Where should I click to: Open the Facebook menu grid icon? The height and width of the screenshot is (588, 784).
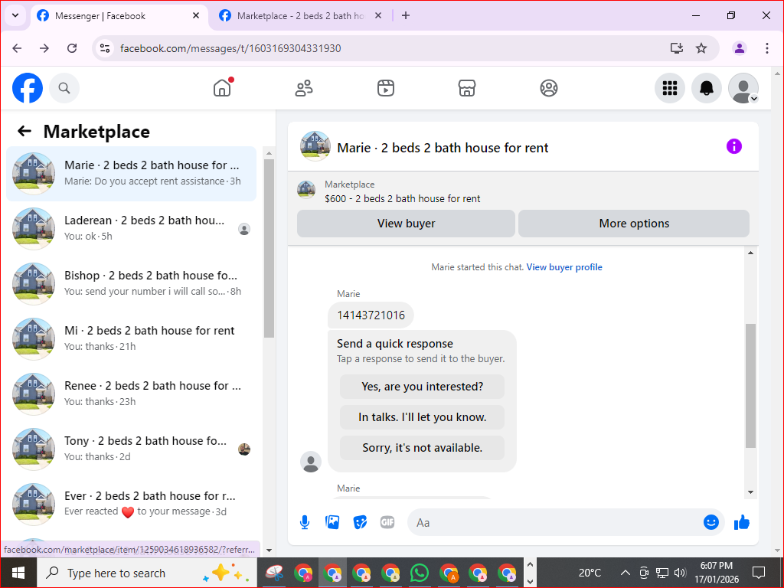click(x=669, y=88)
